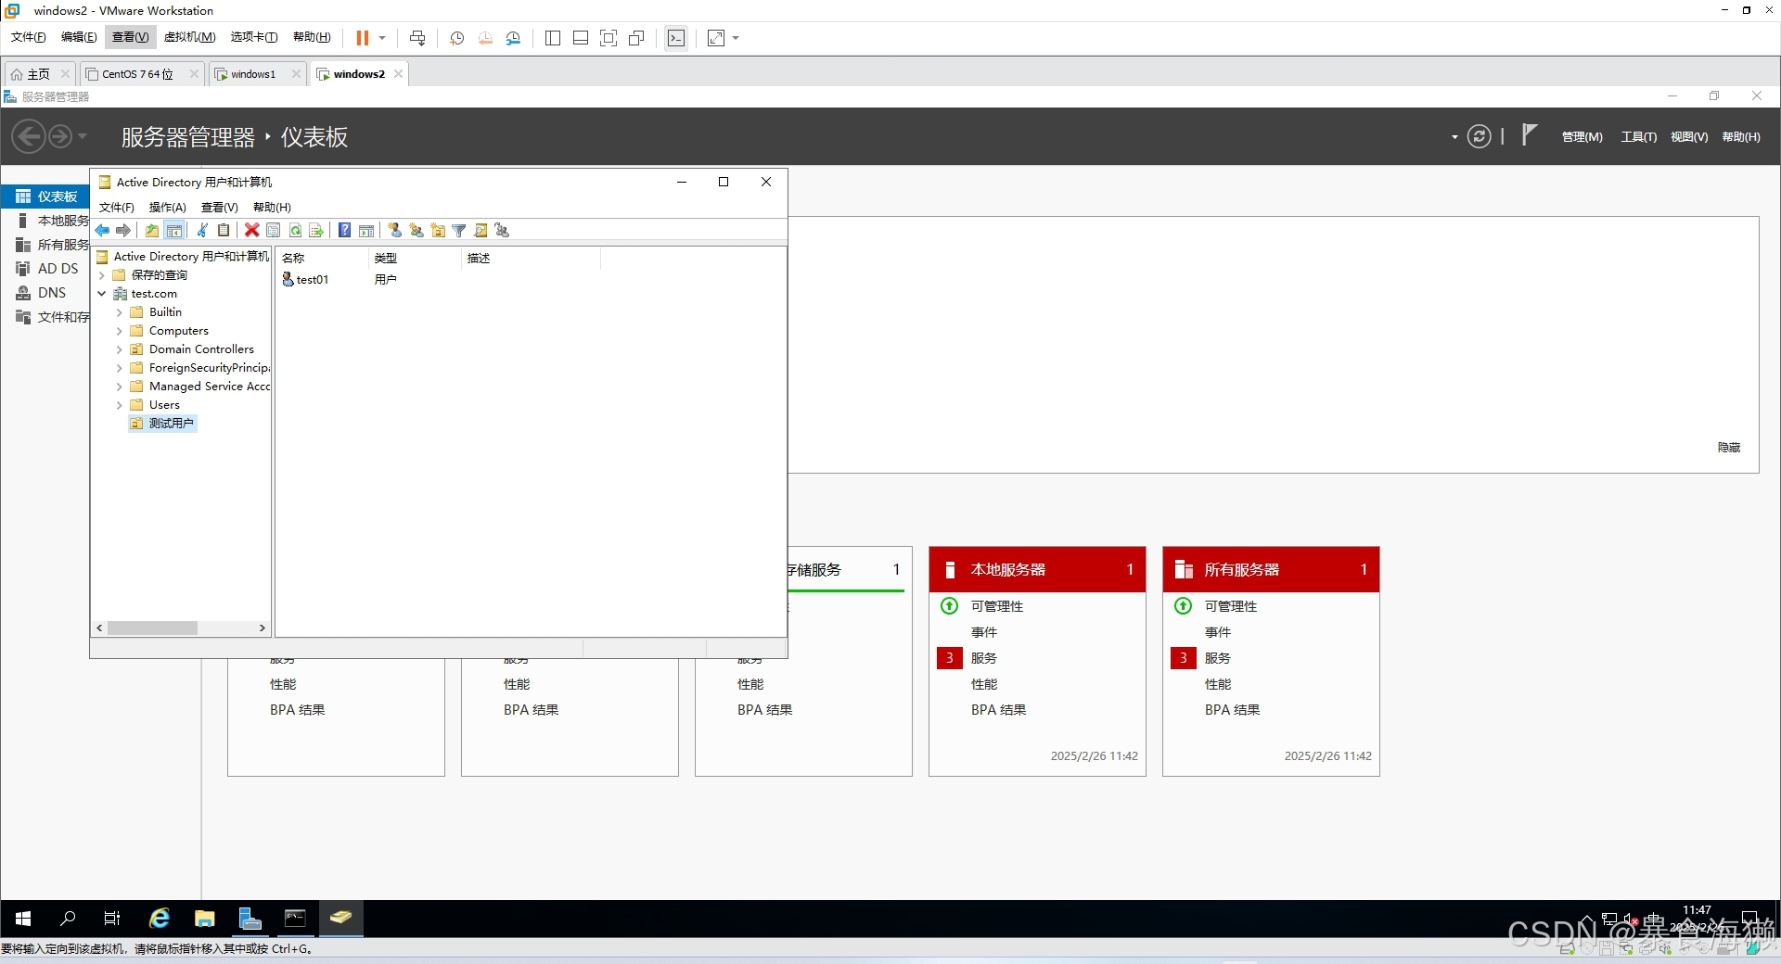Open the snapshot manager icon in VMware toolbar
This screenshot has width=1781, height=964.
pos(513,38)
